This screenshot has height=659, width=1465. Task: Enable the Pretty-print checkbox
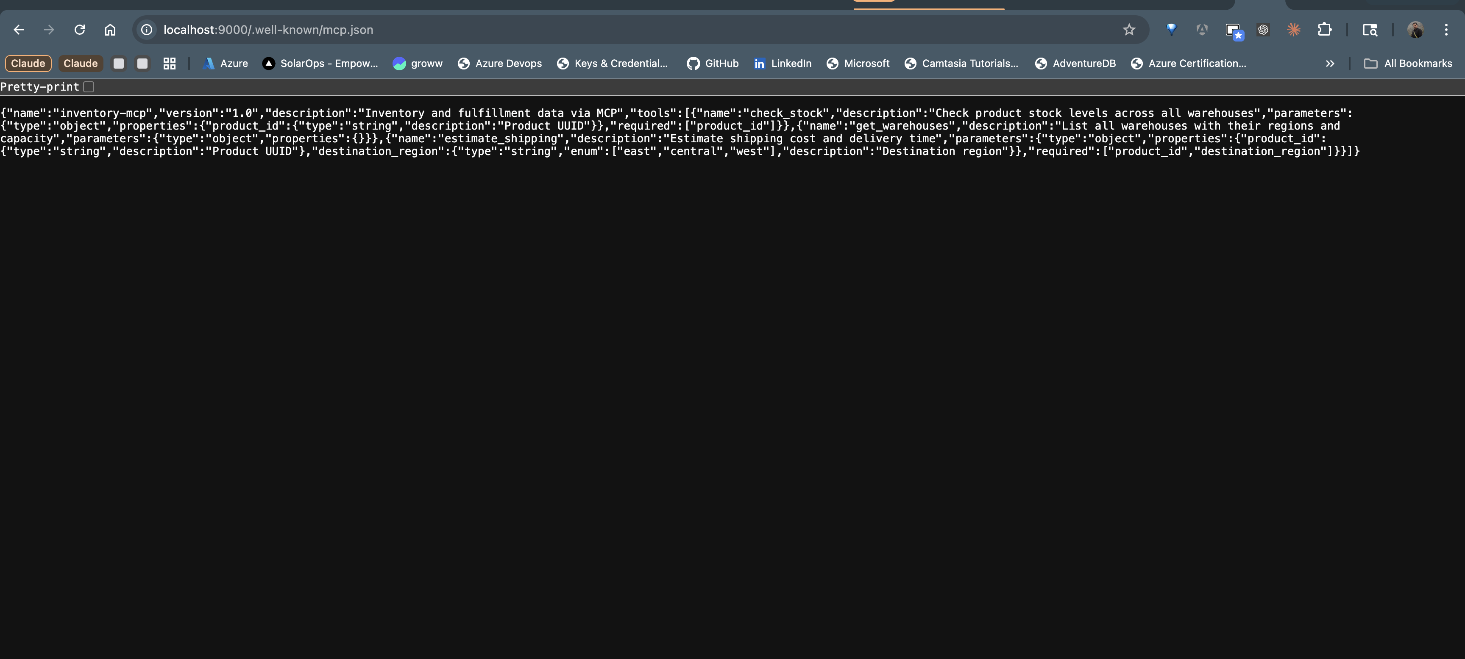point(89,86)
